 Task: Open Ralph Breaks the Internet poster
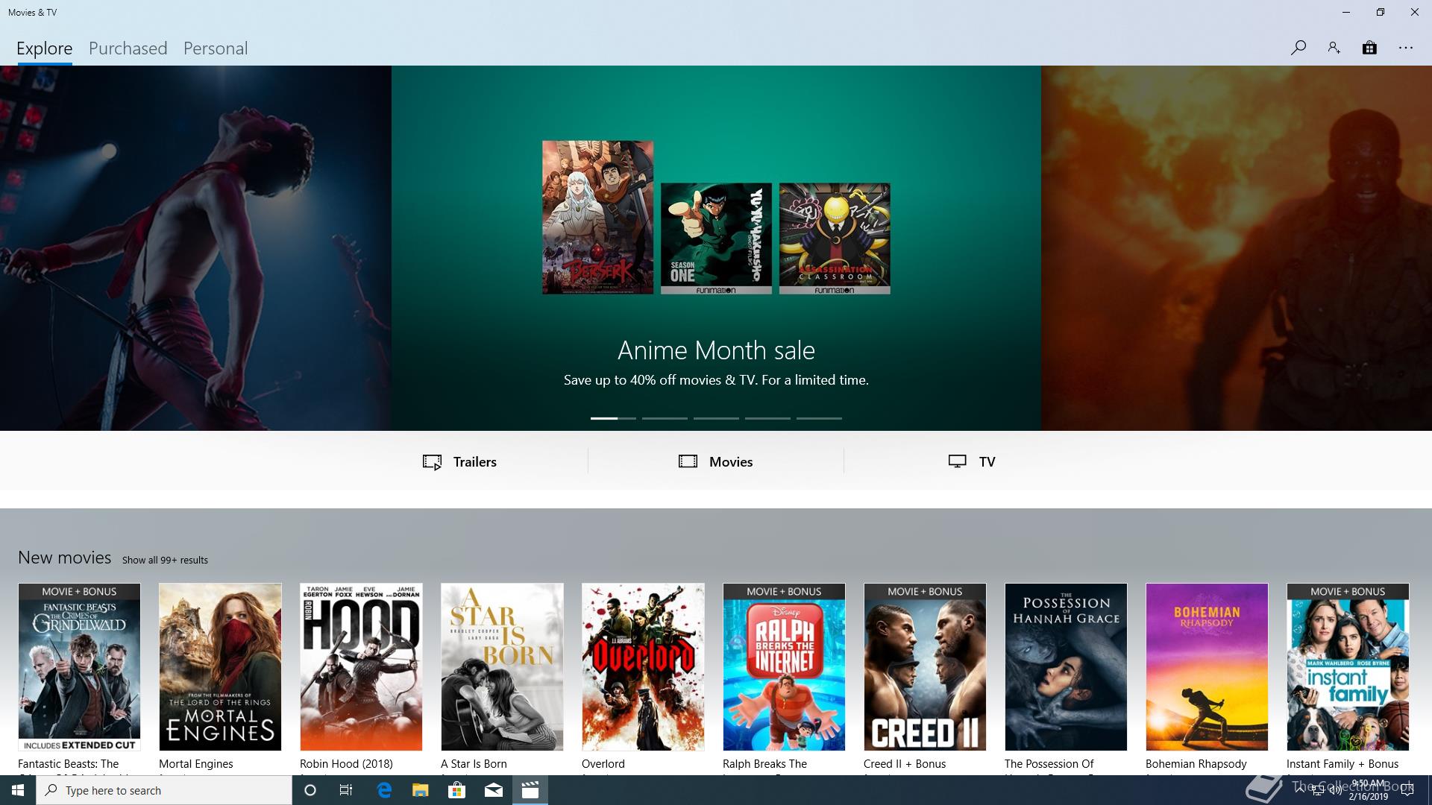784,667
